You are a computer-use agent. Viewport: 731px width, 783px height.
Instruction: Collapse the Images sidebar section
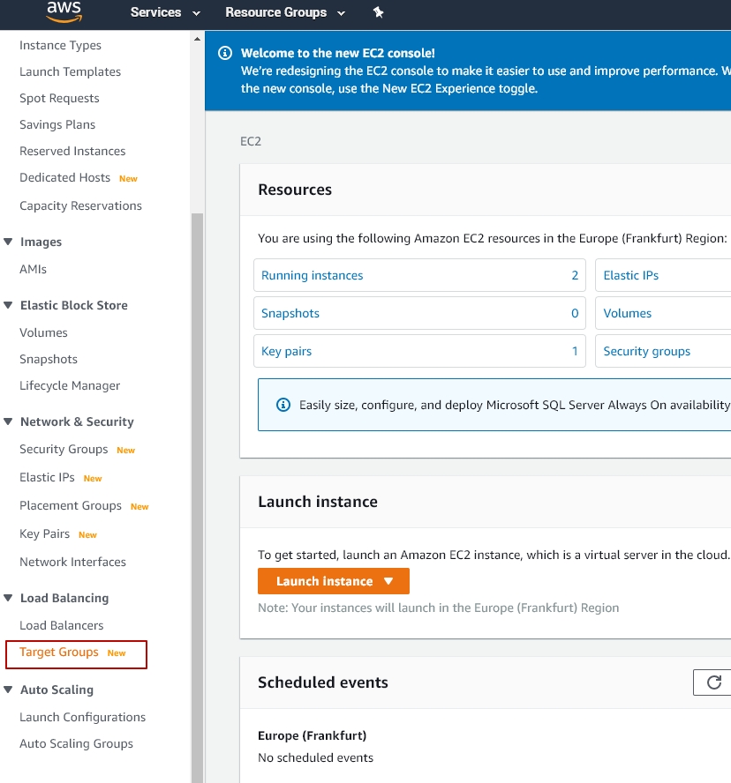[9, 242]
